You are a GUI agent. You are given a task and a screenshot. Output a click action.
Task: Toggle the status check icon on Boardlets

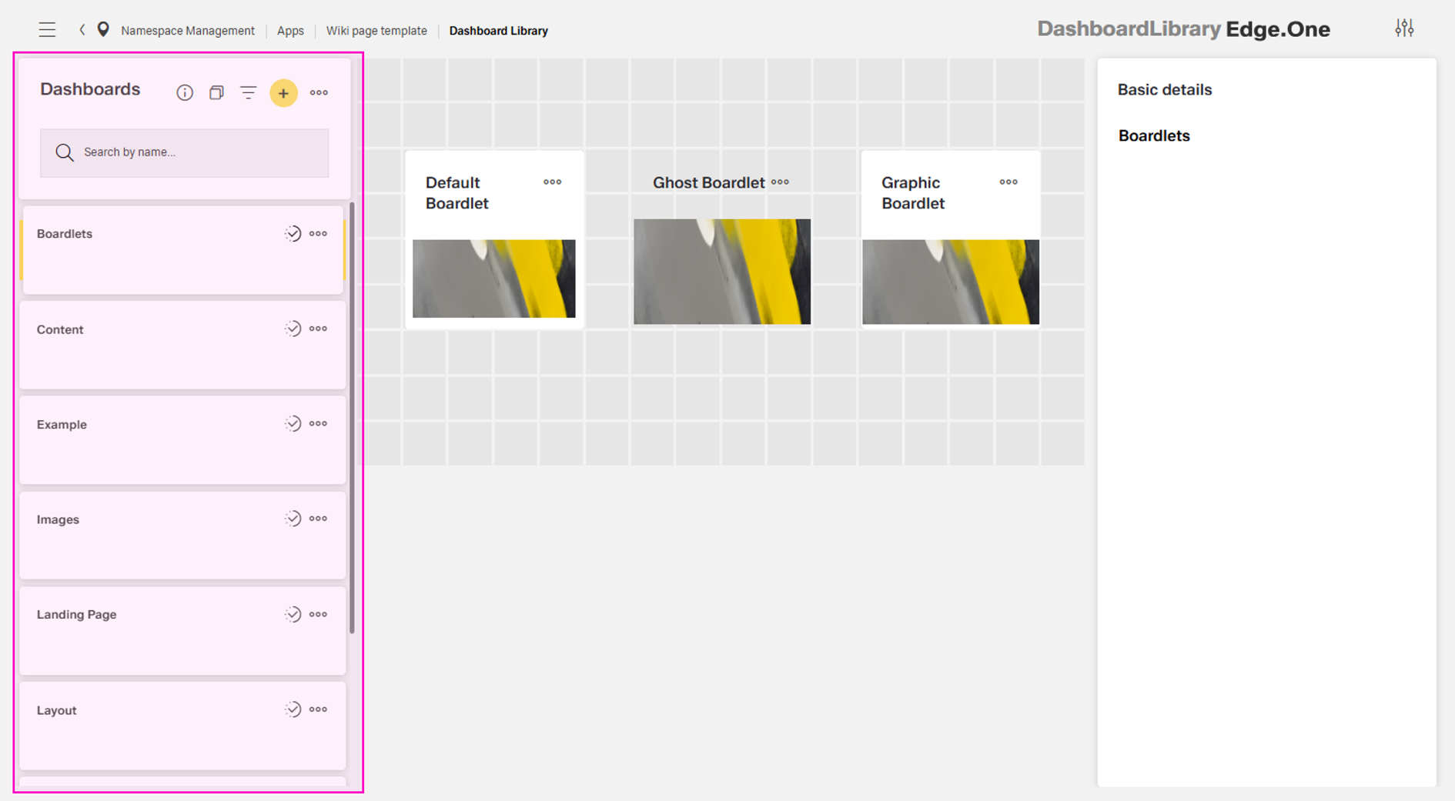293,233
